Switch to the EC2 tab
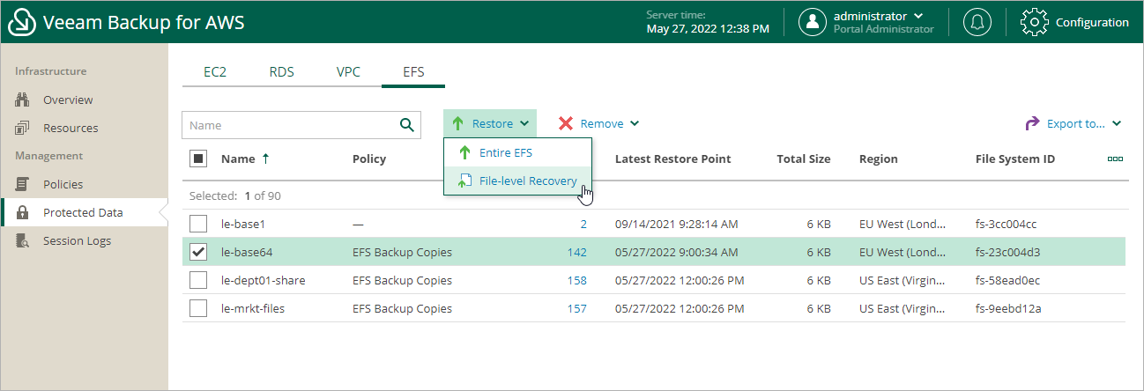 (x=215, y=72)
